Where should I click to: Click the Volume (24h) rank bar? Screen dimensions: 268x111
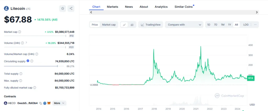[x=35, y=47]
